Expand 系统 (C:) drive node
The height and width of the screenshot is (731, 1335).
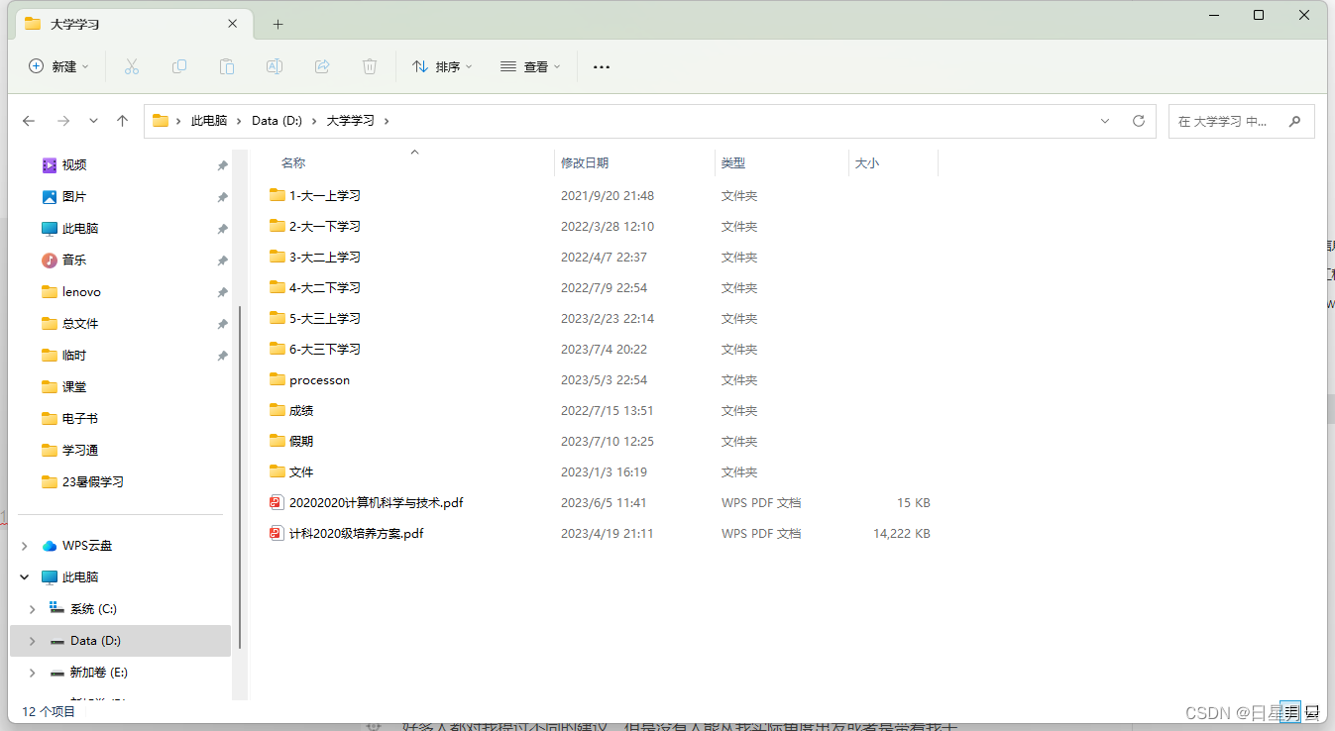pos(33,609)
